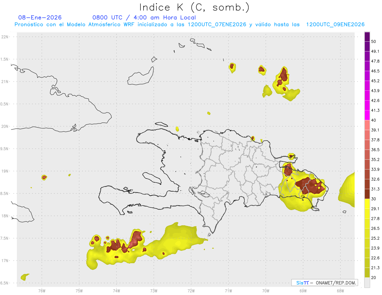Viewport: 382px width, 295px height.
Task: Click the "0800 UTC / 4:00 am Hora Local" time
Action: coord(144,18)
